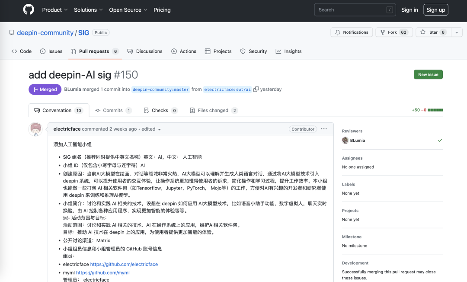Expand the edited history dropdown
The height and width of the screenshot is (282, 467).
pyautogui.click(x=151, y=129)
